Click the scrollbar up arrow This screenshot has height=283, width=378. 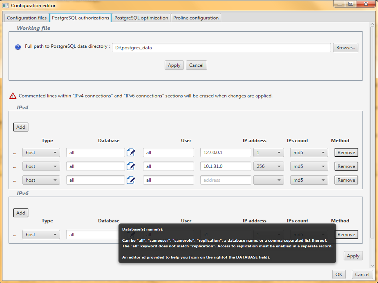pos(372,24)
